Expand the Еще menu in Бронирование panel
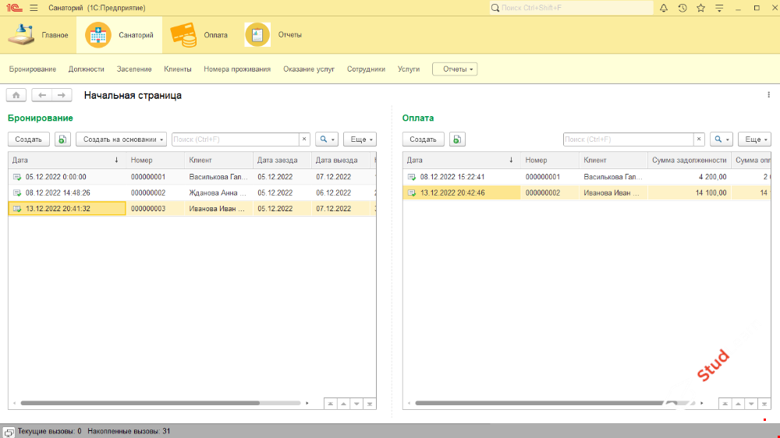Screen dimensions: 780x438 coord(360,140)
